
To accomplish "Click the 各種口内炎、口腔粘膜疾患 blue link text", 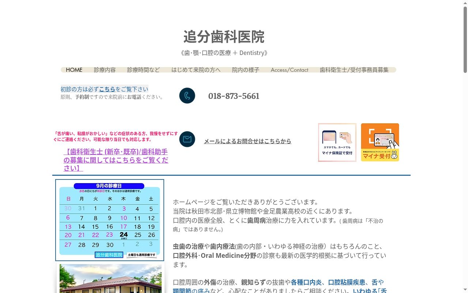I will click(x=328, y=282).
